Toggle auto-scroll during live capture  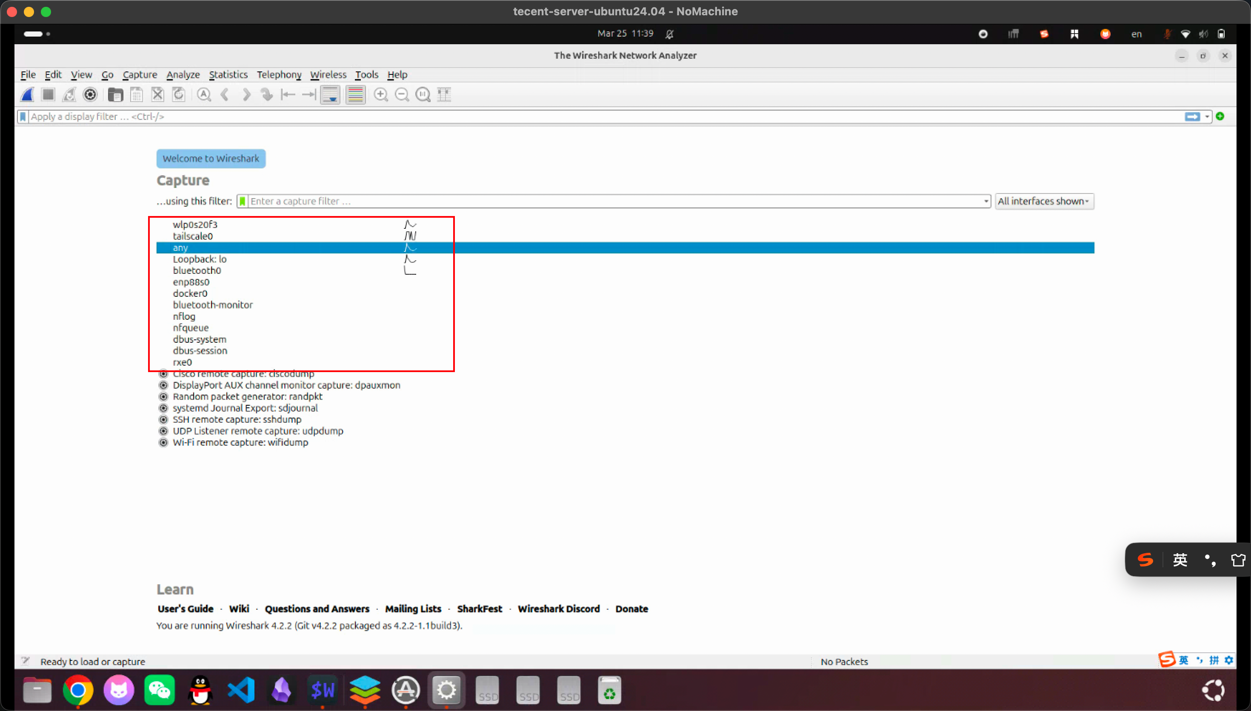pos(330,94)
